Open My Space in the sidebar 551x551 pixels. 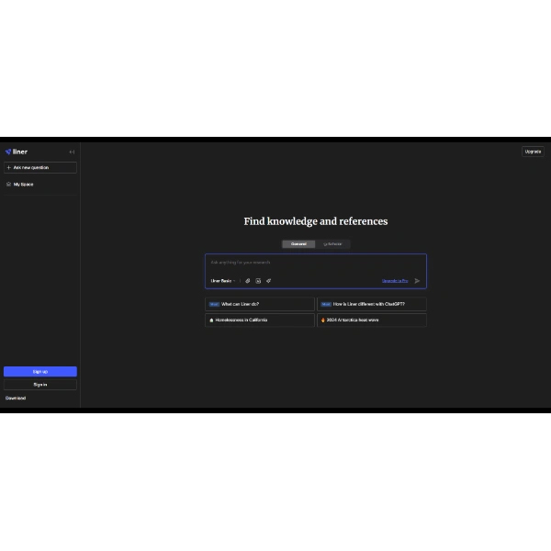(x=23, y=185)
